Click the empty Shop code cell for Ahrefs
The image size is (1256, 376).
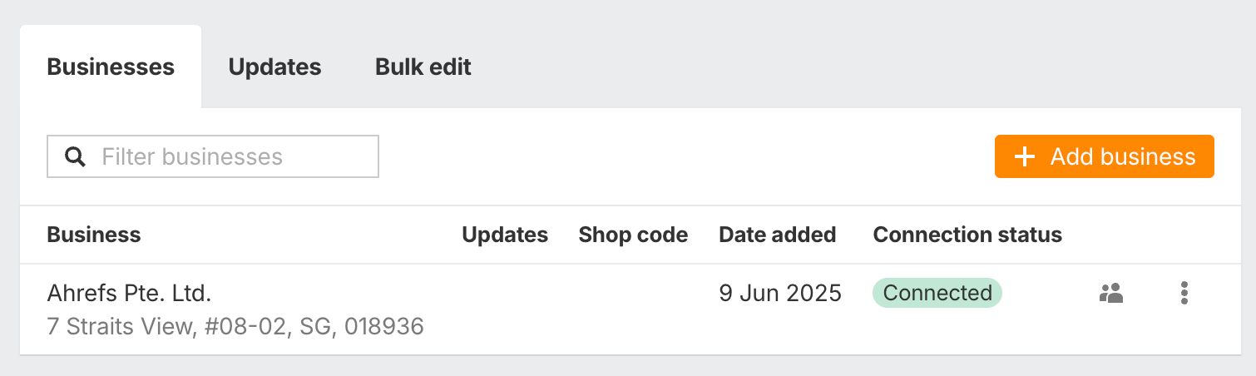[x=633, y=308]
